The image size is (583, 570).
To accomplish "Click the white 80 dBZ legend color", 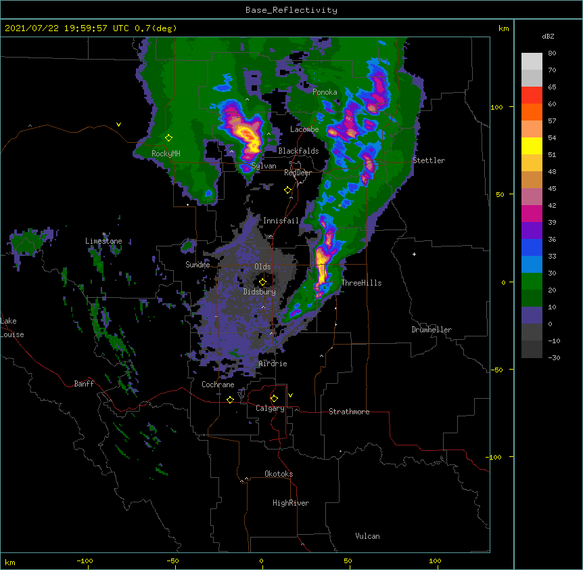I will coord(532,62).
